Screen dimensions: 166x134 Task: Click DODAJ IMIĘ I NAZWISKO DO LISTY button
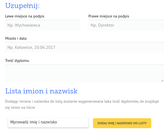[122, 123]
